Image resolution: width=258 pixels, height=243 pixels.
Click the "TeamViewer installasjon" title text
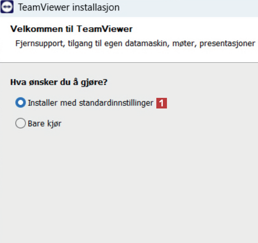(69, 8)
